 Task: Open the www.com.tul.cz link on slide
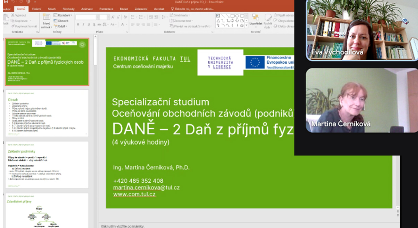(x=134, y=194)
